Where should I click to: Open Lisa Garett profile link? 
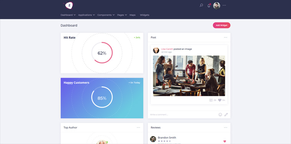tap(167, 49)
